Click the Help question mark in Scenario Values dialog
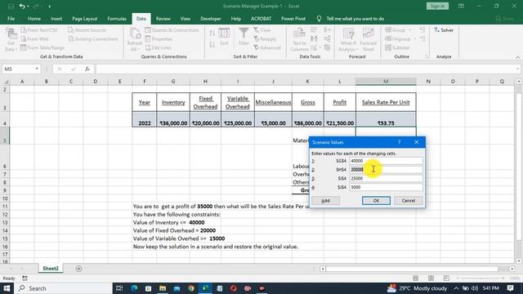Screen dimensions: 523x294 (400, 142)
